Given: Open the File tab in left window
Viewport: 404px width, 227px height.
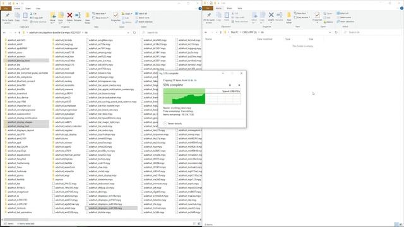Looking at the screenshot, I should tap(6, 8).
